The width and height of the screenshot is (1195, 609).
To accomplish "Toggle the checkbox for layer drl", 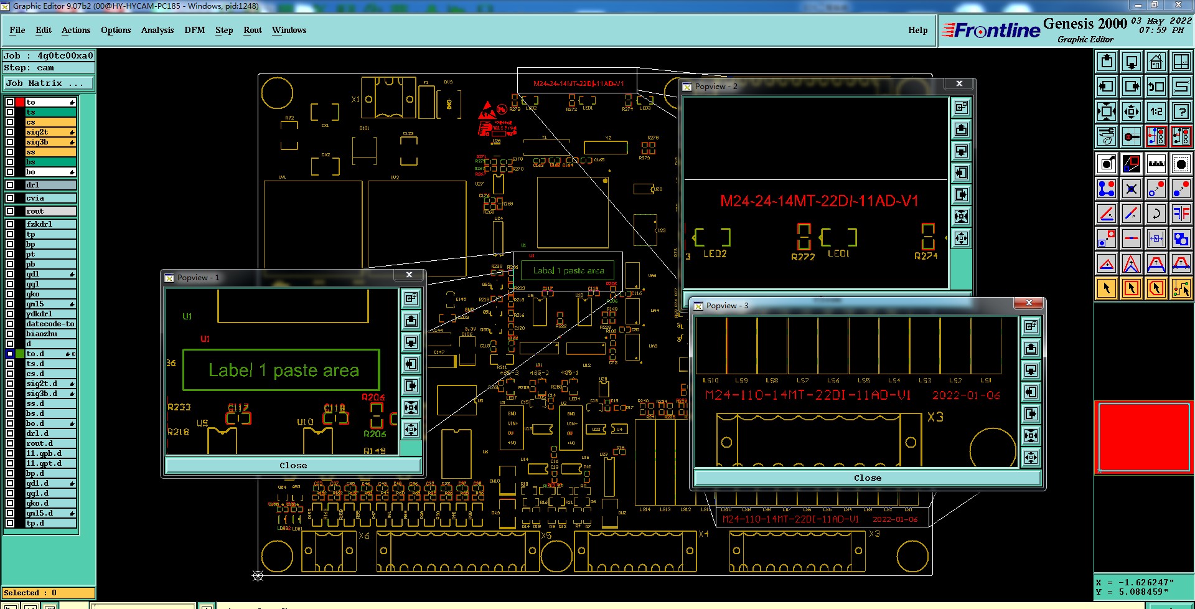I will pyautogui.click(x=10, y=185).
